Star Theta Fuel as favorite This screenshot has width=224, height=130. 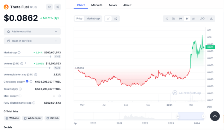coord(49,7)
